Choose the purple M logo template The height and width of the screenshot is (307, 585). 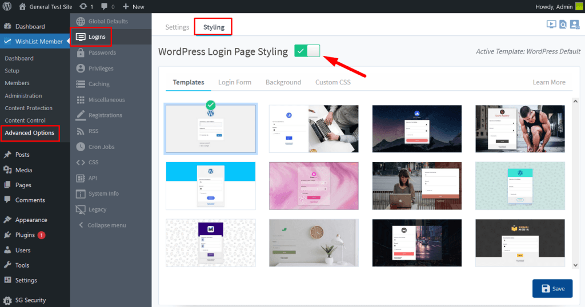tap(211, 243)
